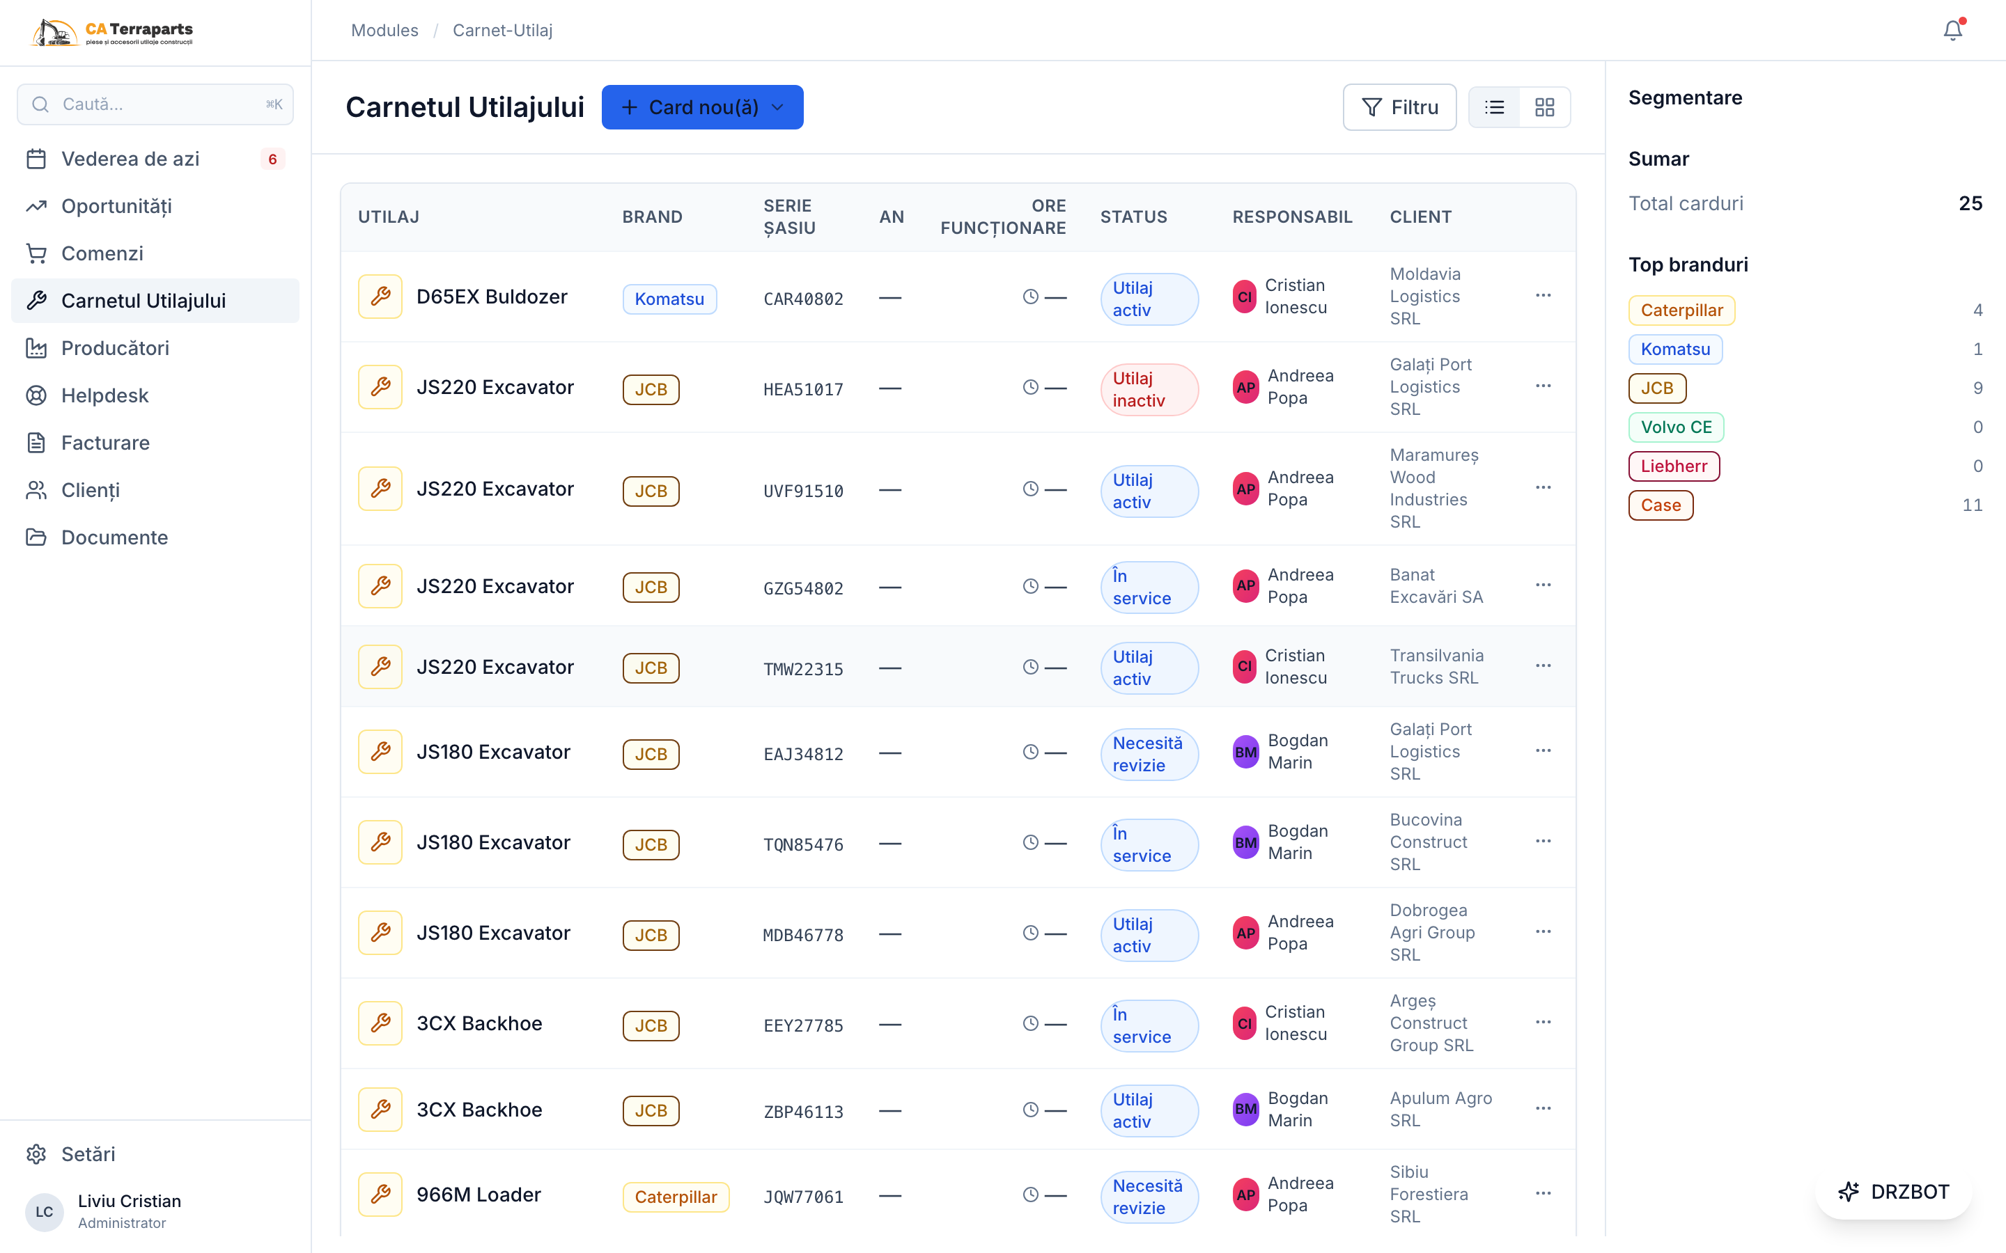Open Helpdesk module
This screenshot has height=1253, width=2006.
pyautogui.click(x=155, y=395)
